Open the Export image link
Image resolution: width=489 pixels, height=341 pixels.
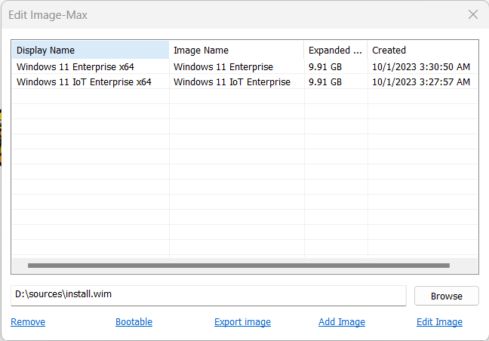(x=243, y=321)
